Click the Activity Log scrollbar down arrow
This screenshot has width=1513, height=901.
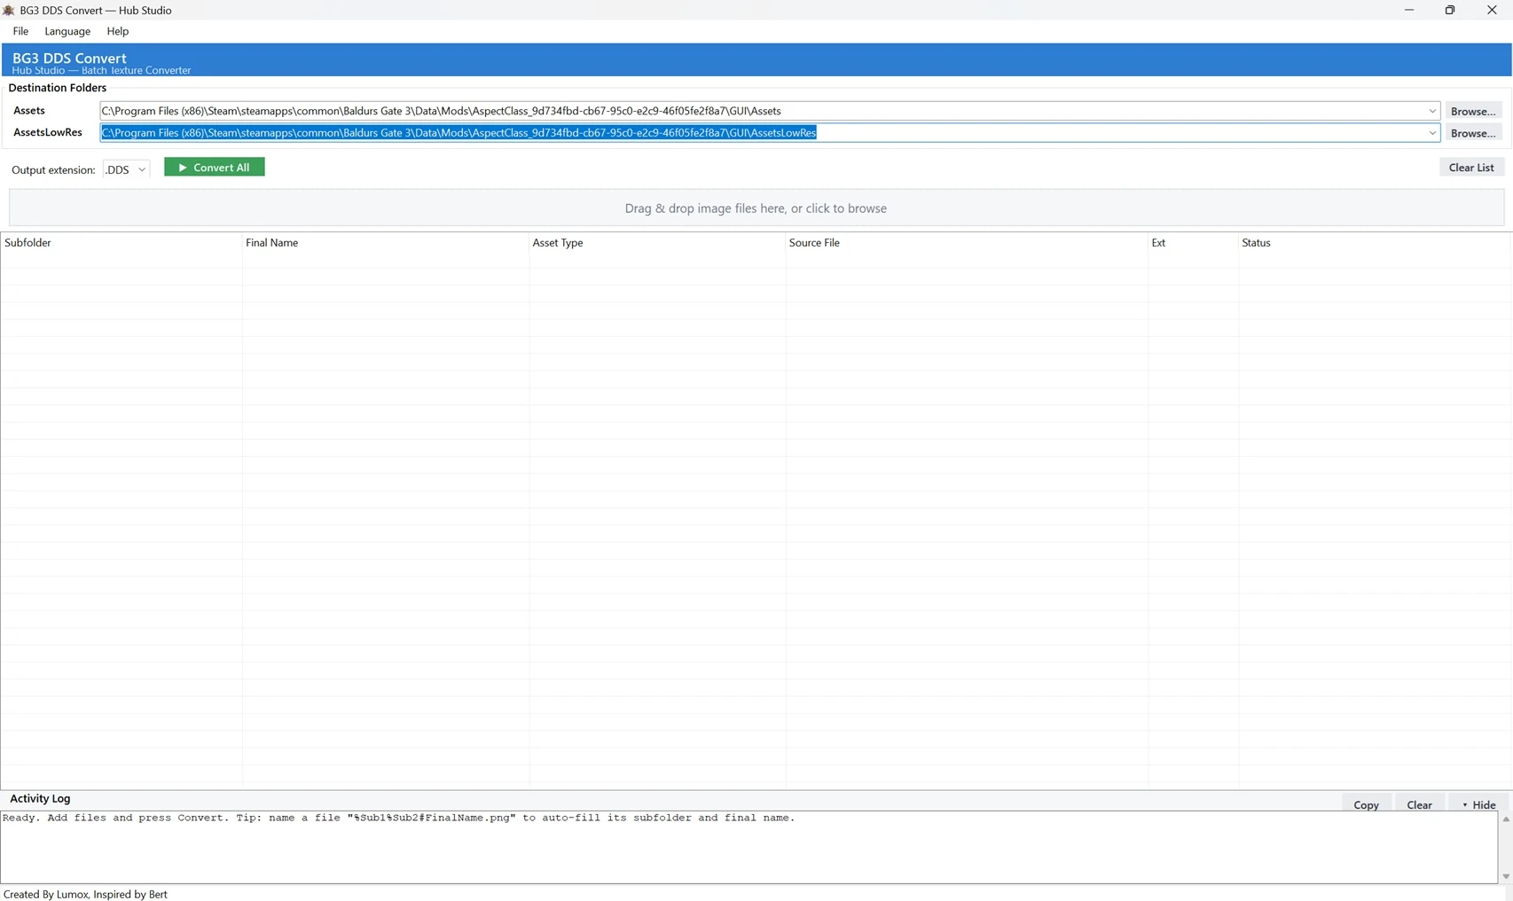point(1505,876)
